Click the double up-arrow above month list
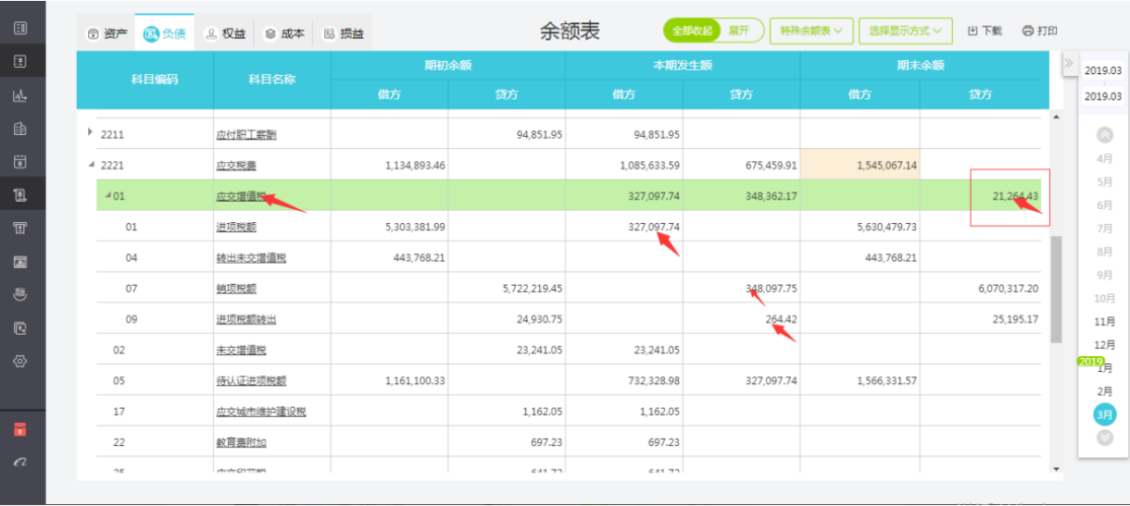This screenshot has width=1130, height=506. [1104, 134]
